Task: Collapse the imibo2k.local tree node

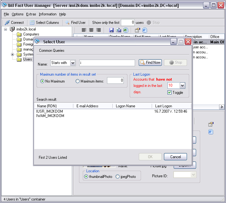Action: point(5,29)
